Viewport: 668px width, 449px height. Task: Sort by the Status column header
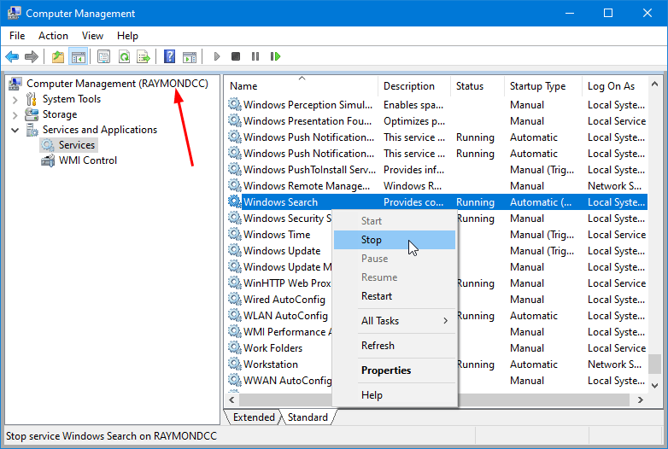(x=478, y=86)
